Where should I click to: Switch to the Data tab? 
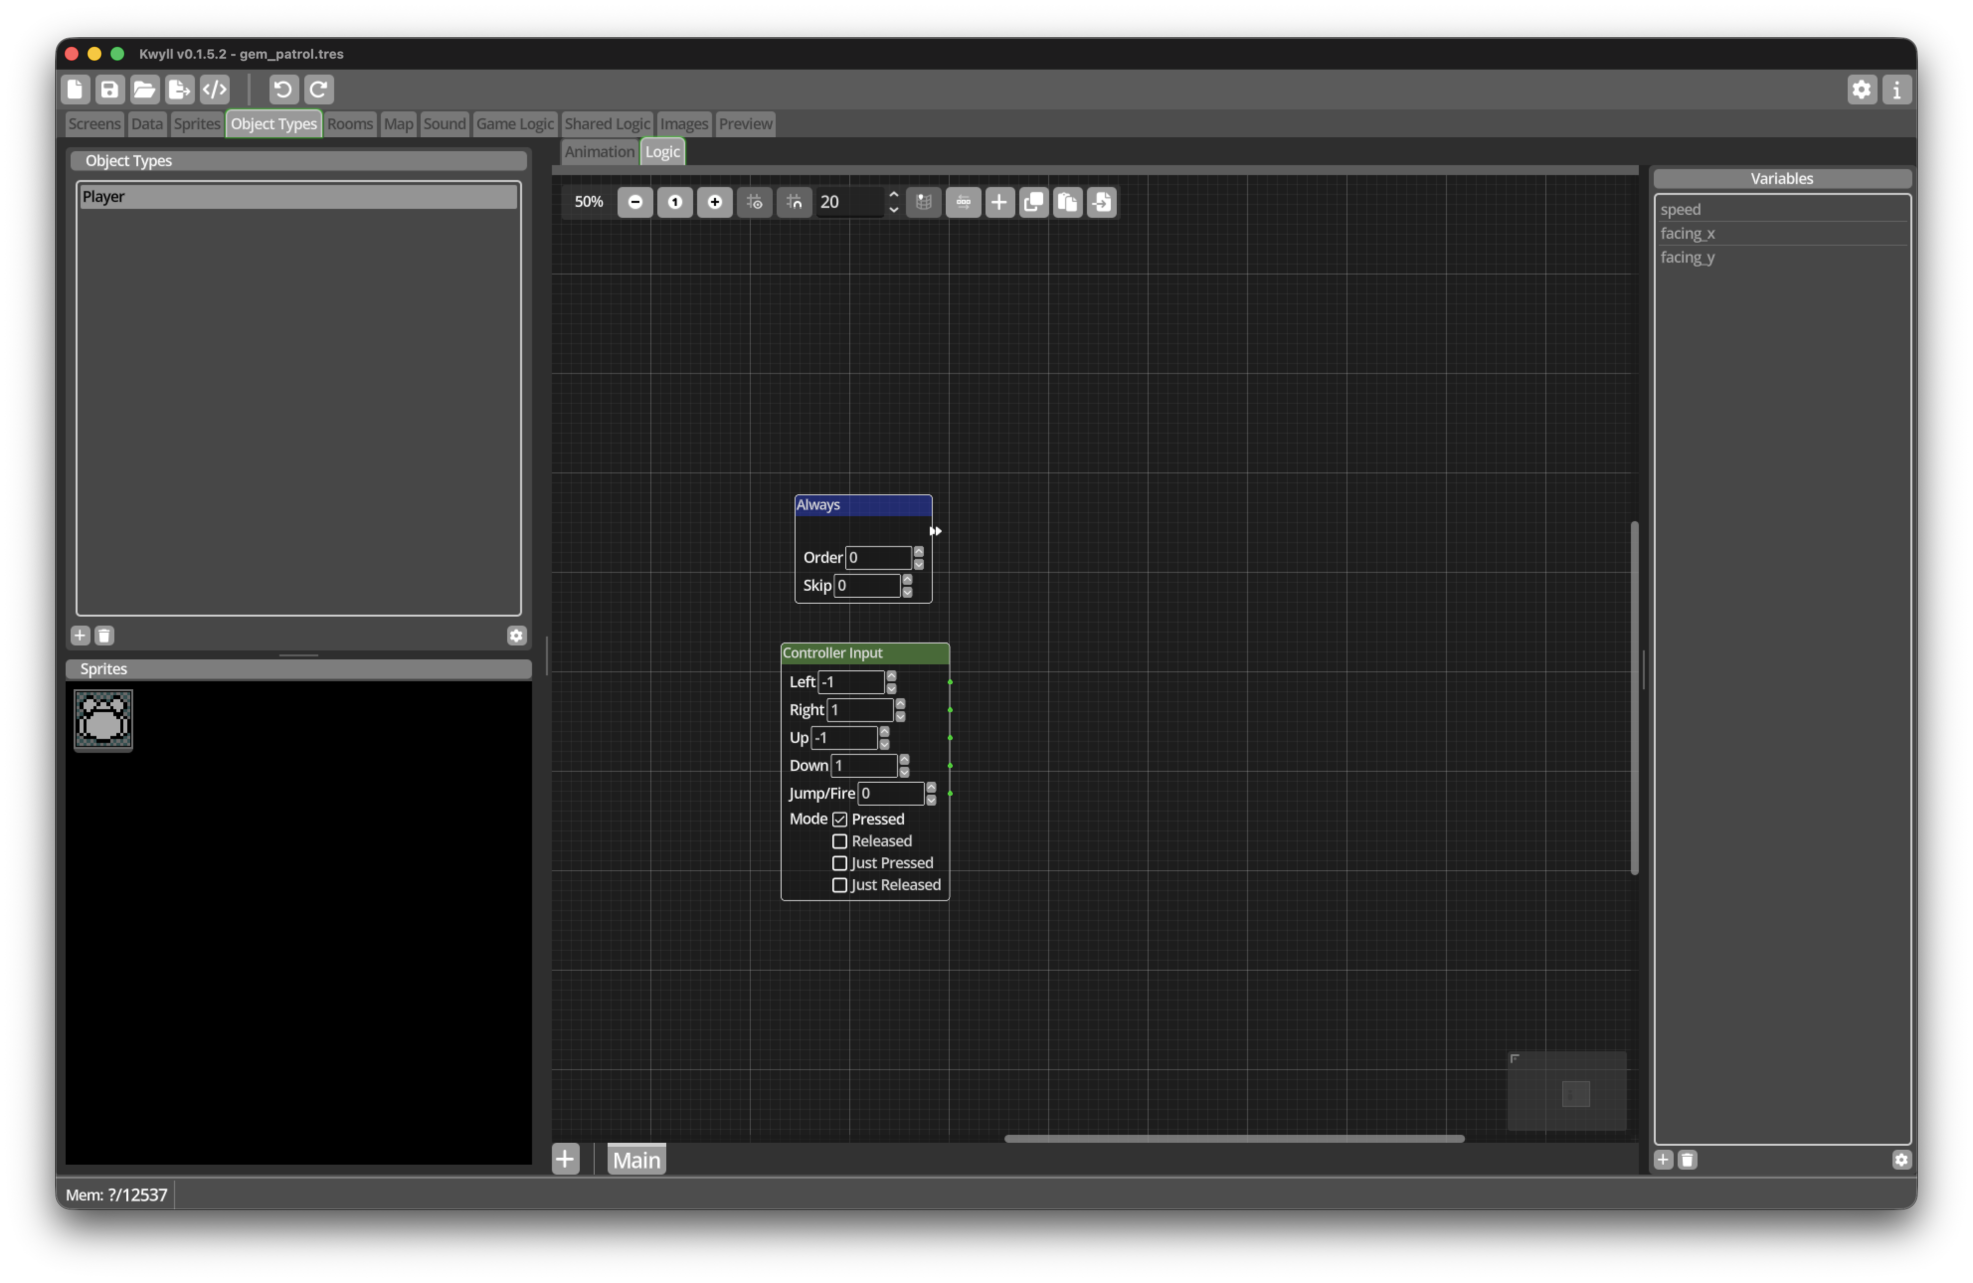pos(147,123)
